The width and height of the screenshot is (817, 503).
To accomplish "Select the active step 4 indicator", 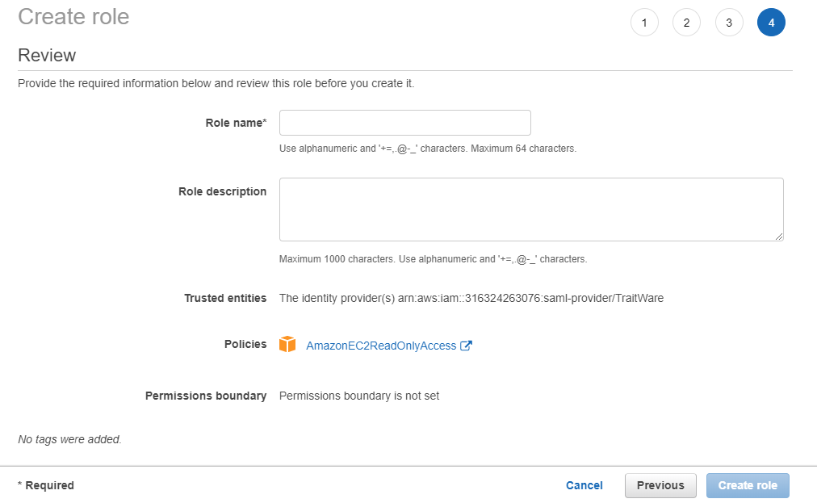I will (x=771, y=23).
